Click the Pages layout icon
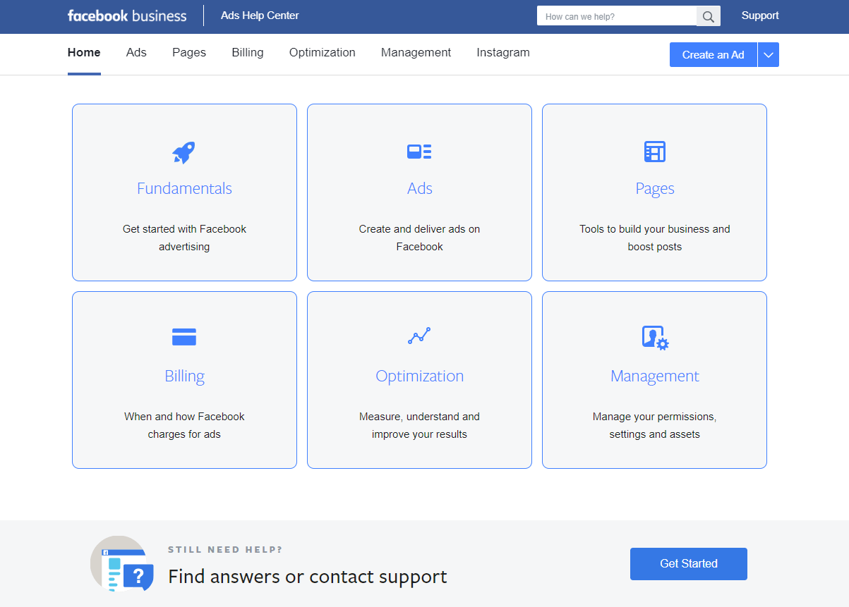The width and height of the screenshot is (849, 607). (x=655, y=152)
